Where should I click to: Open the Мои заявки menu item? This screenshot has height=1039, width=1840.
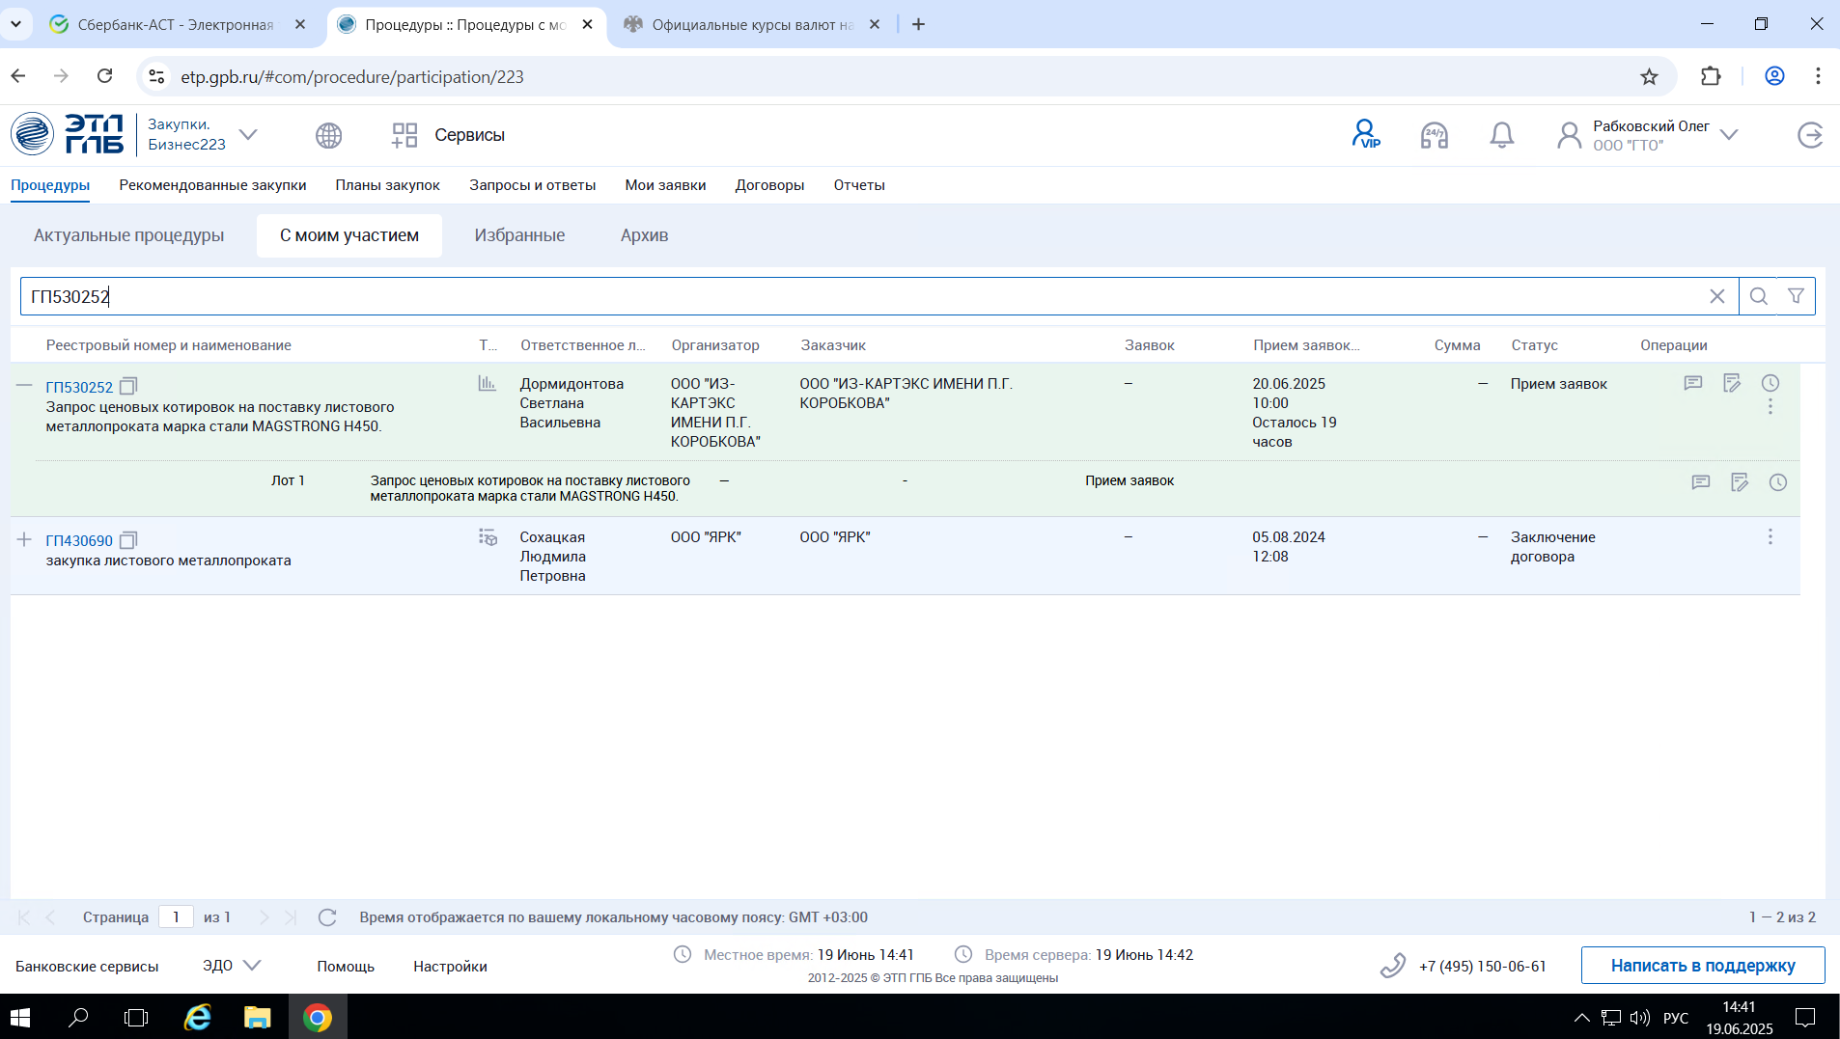[665, 185]
